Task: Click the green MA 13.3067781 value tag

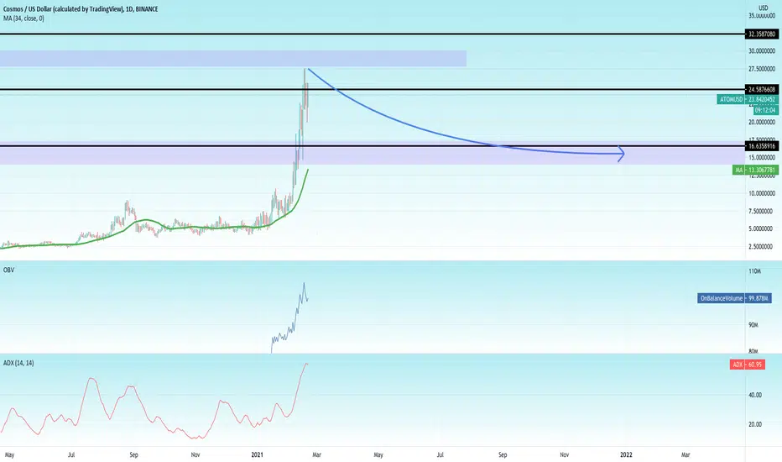Action: click(x=755, y=171)
